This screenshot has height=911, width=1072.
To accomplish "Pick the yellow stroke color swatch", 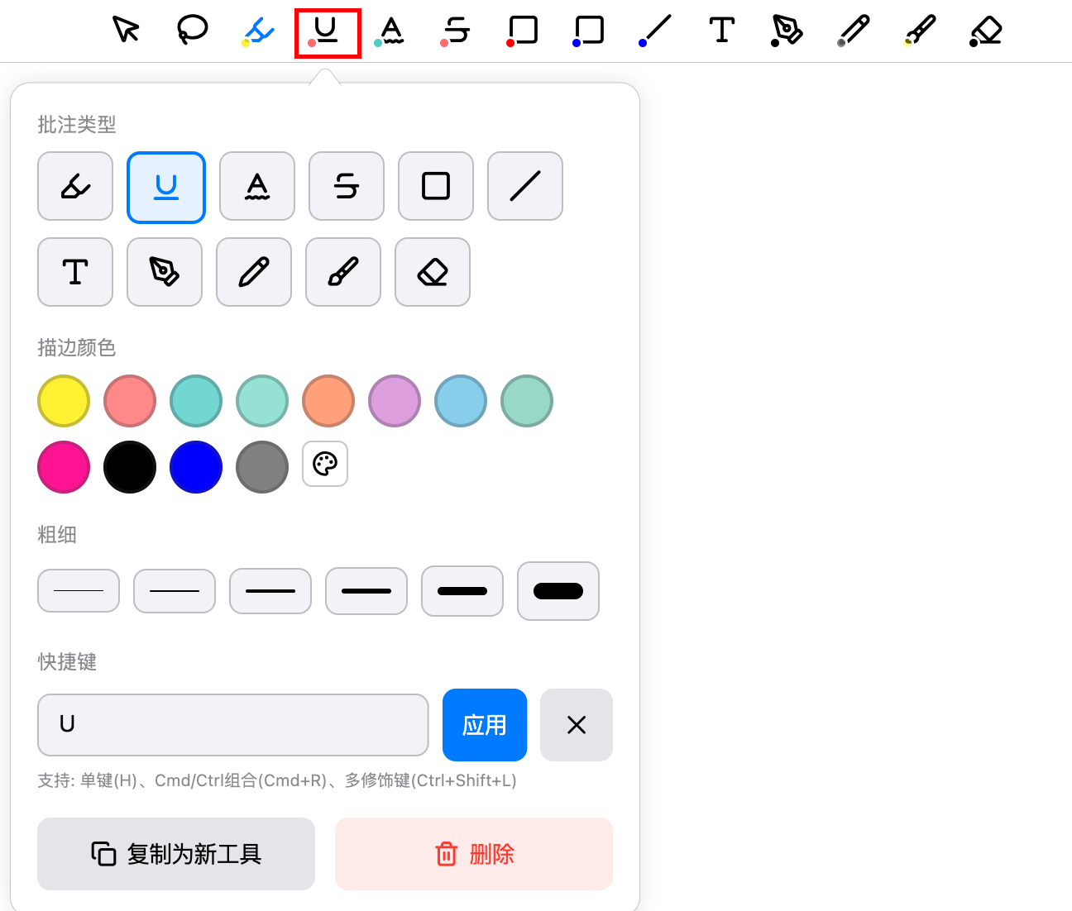I will (x=64, y=401).
